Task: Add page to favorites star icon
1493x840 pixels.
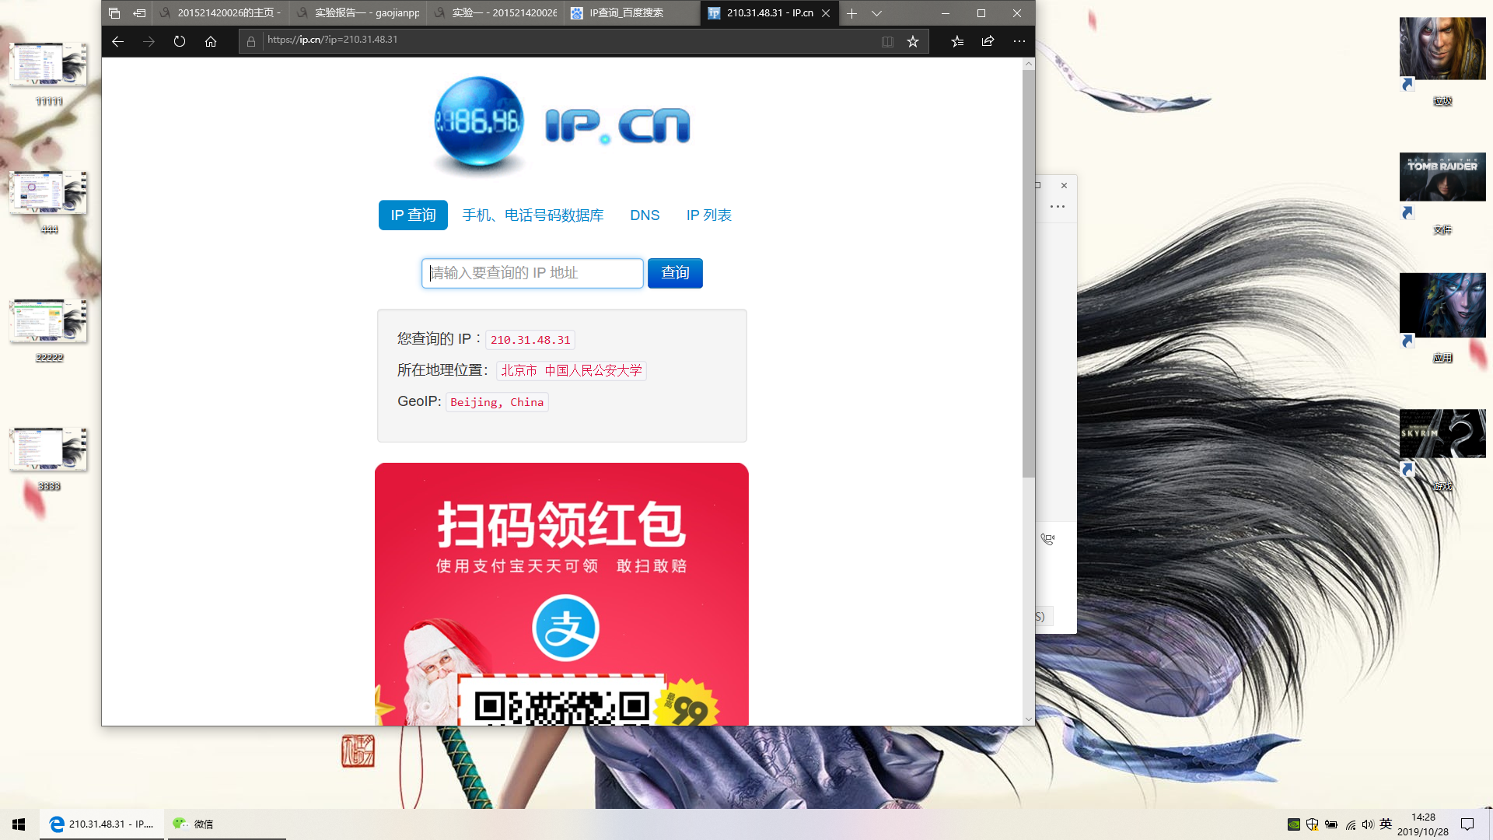Action: (x=913, y=41)
